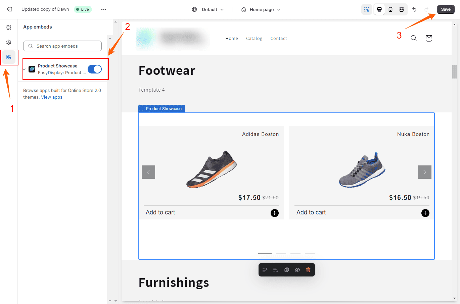Click the Catalog navigation link
Image resolution: width=460 pixels, height=304 pixels.
click(254, 39)
